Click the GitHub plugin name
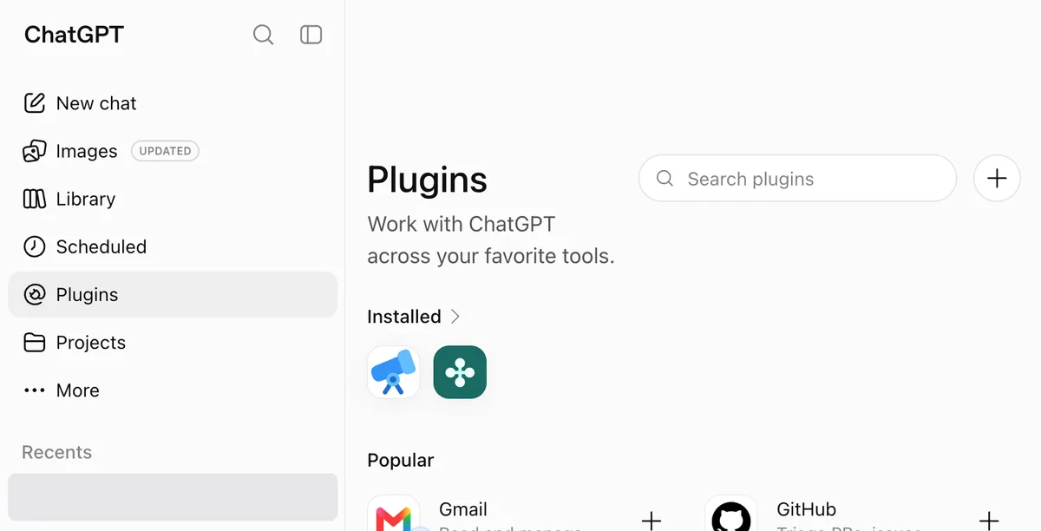1041x531 pixels. coord(807,509)
